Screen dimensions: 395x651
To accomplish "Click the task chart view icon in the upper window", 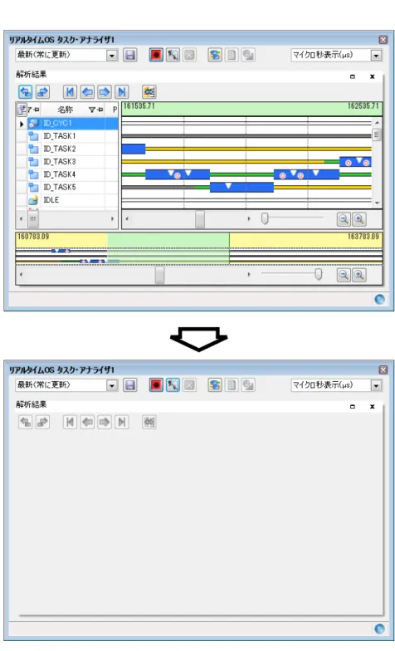I will tap(214, 55).
